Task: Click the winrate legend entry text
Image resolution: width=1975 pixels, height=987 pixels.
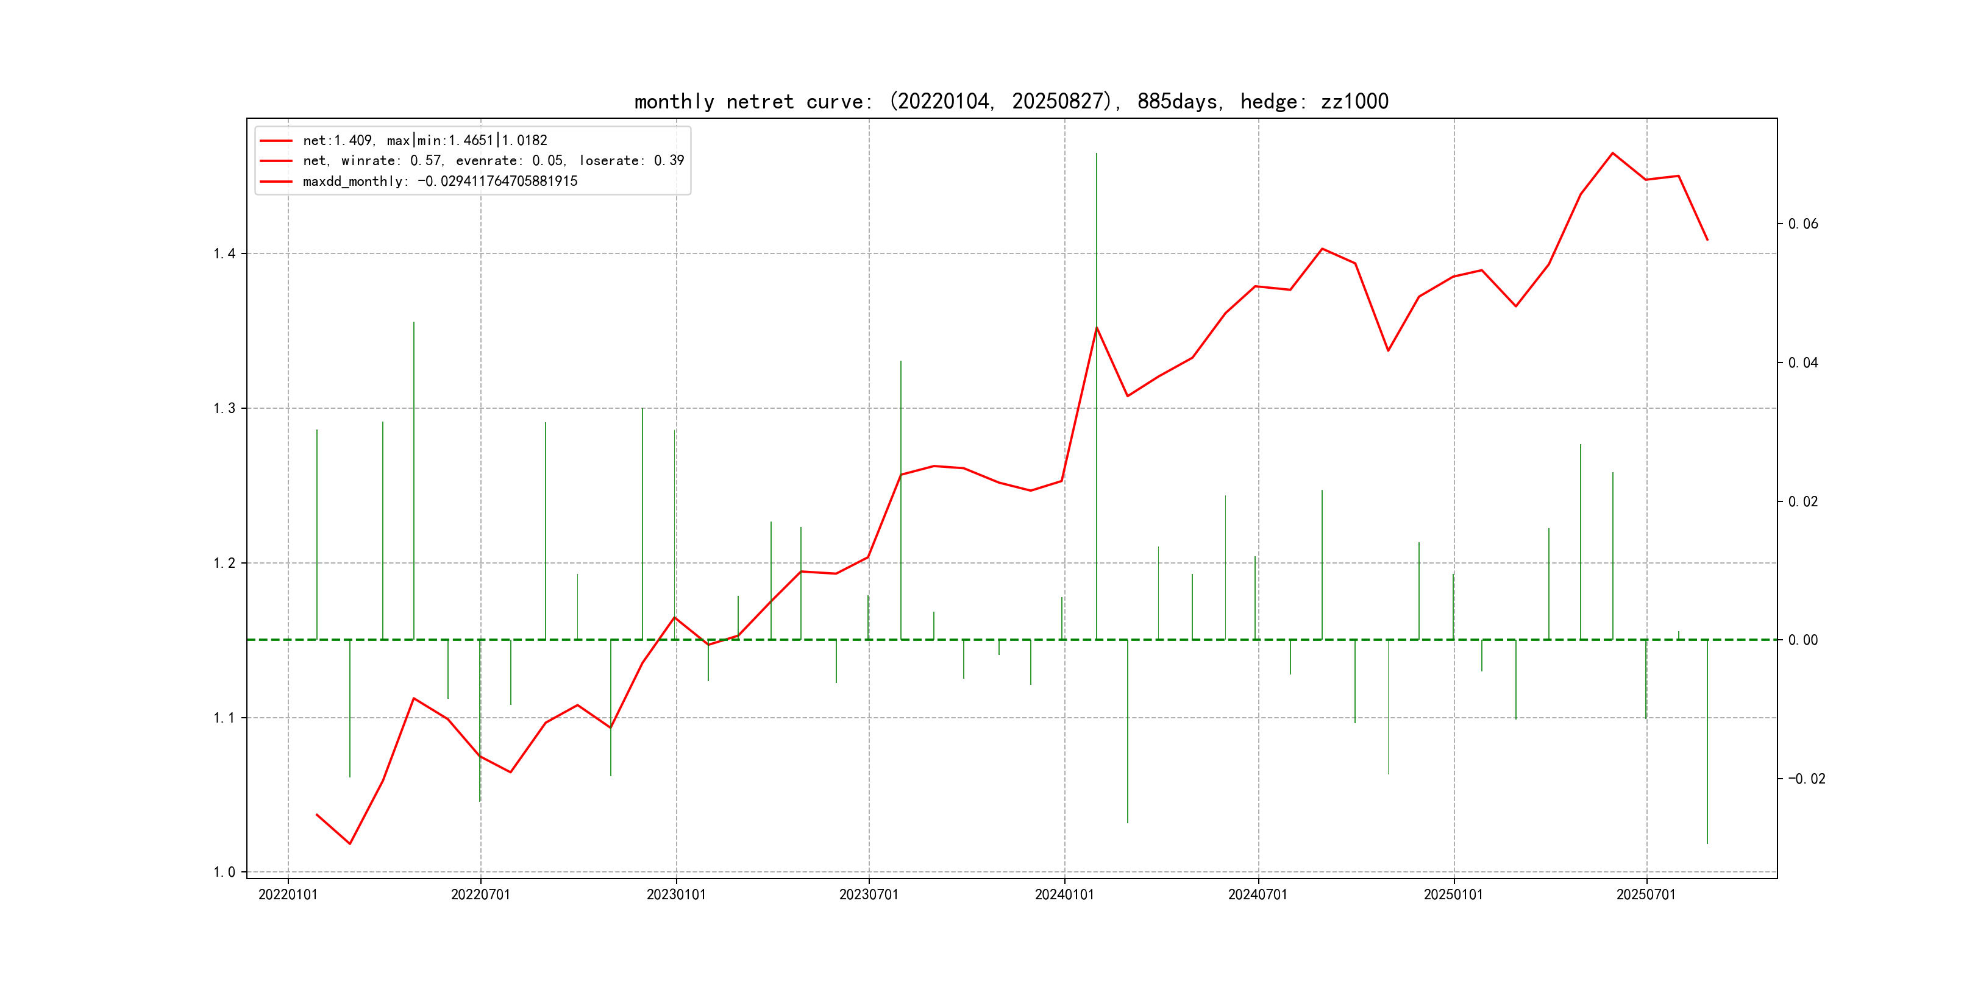Action: [493, 161]
